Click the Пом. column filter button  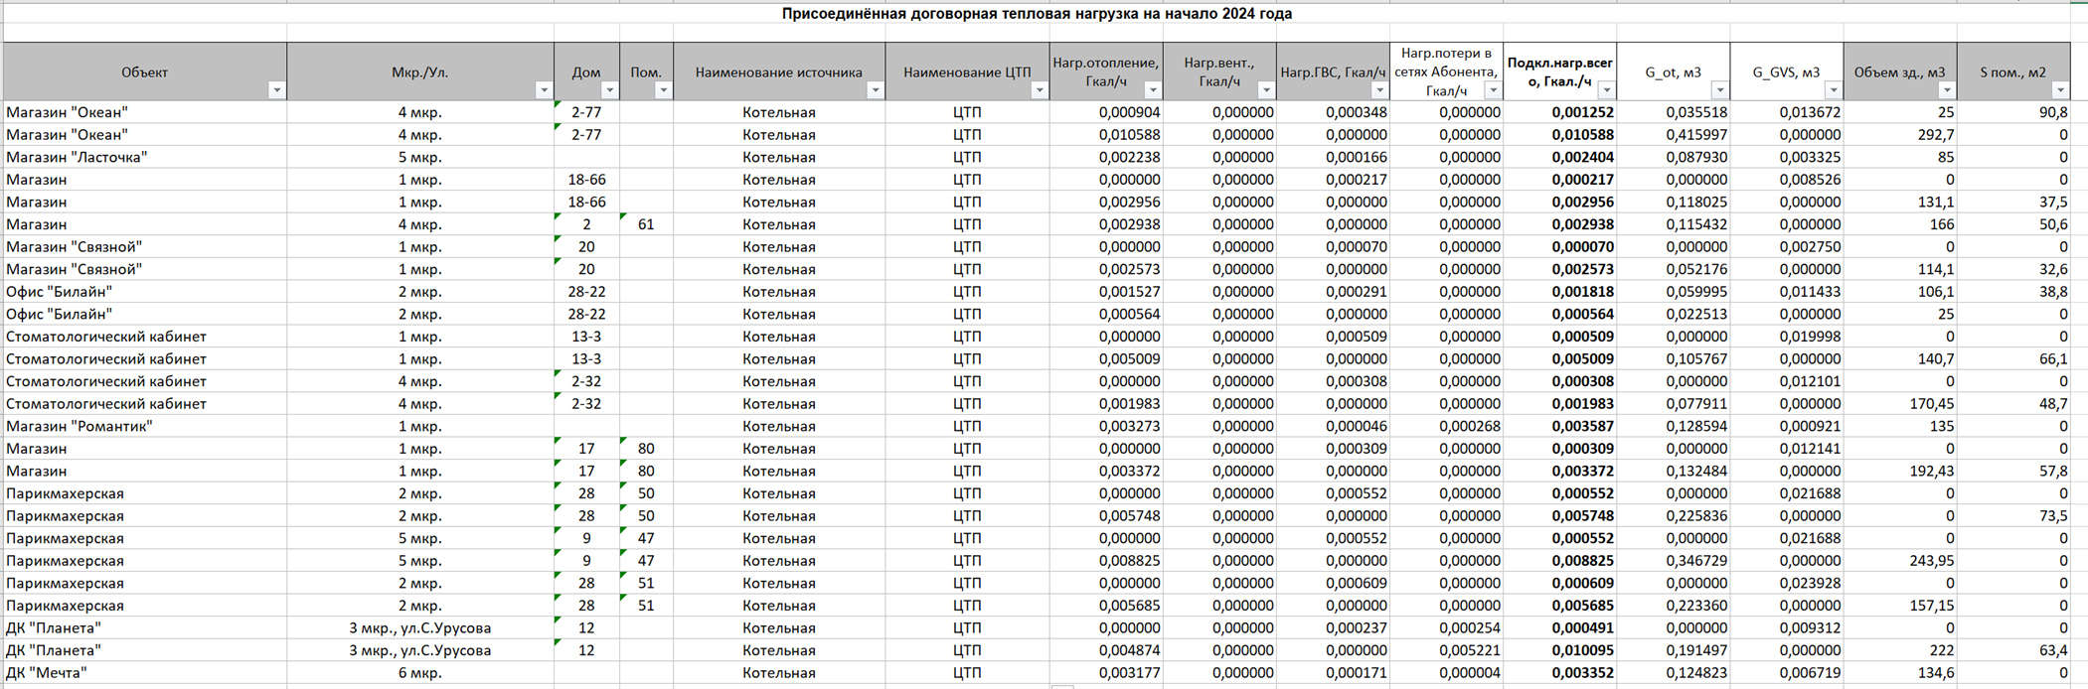click(663, 90)
